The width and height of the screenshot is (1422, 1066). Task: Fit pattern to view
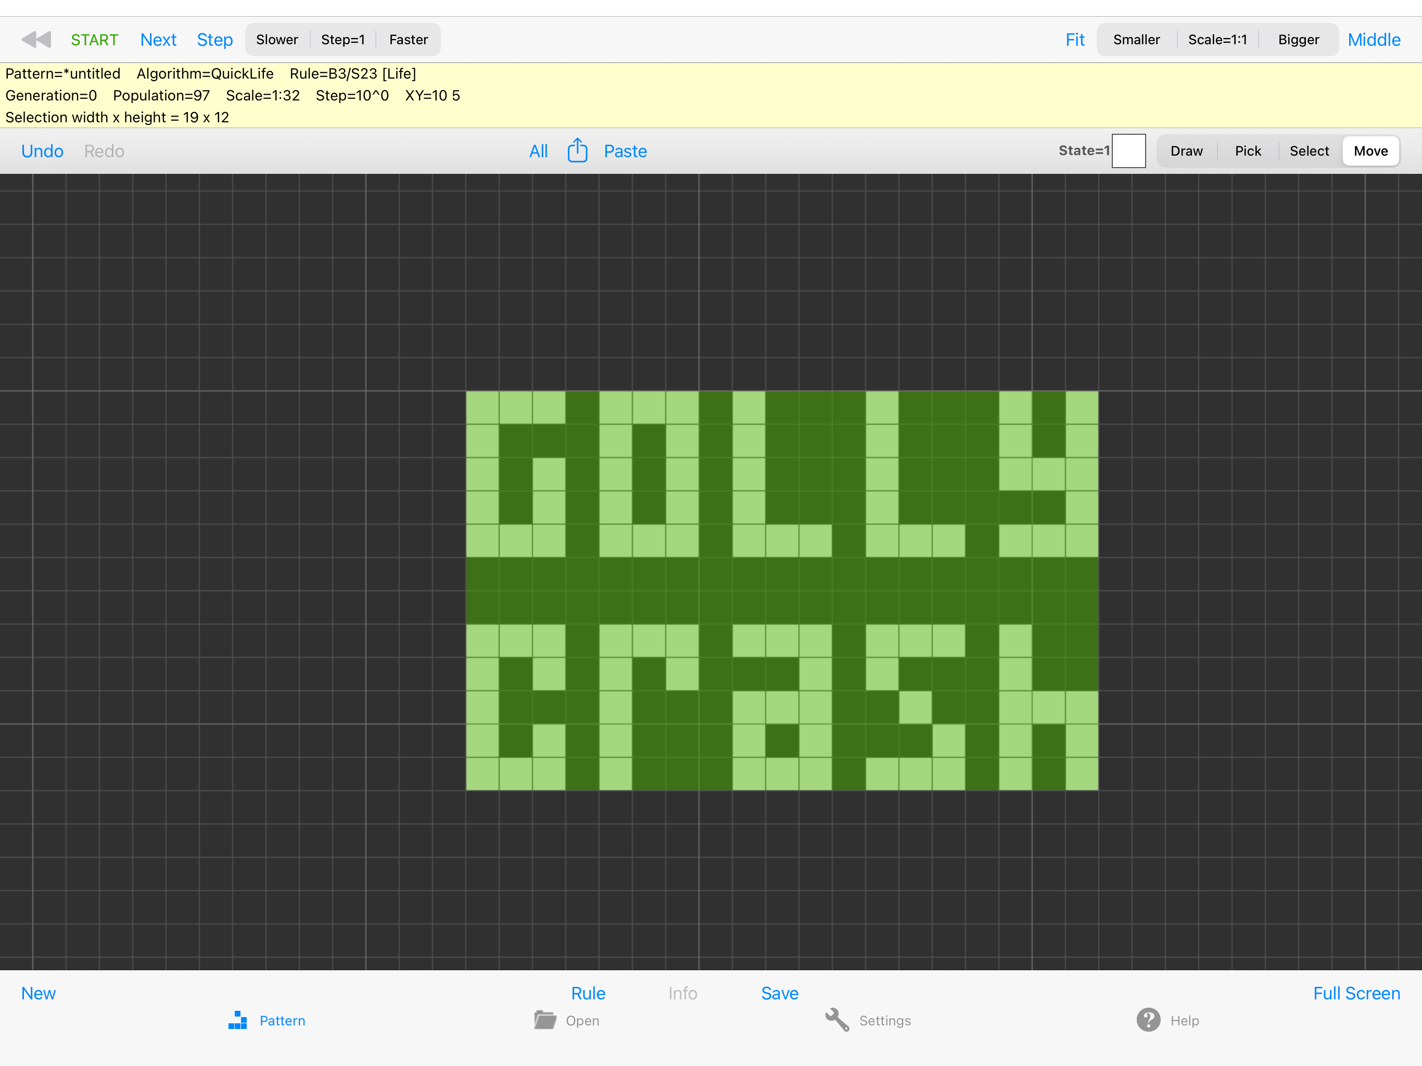(x=1075, y=40)
